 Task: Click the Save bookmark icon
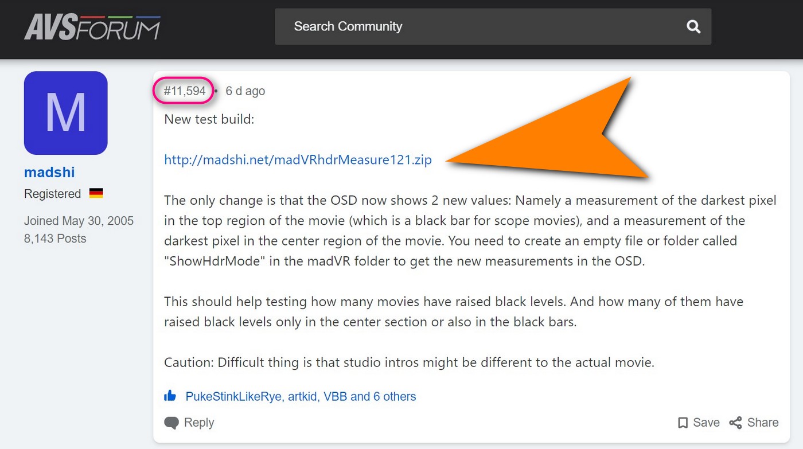point(683,423)
